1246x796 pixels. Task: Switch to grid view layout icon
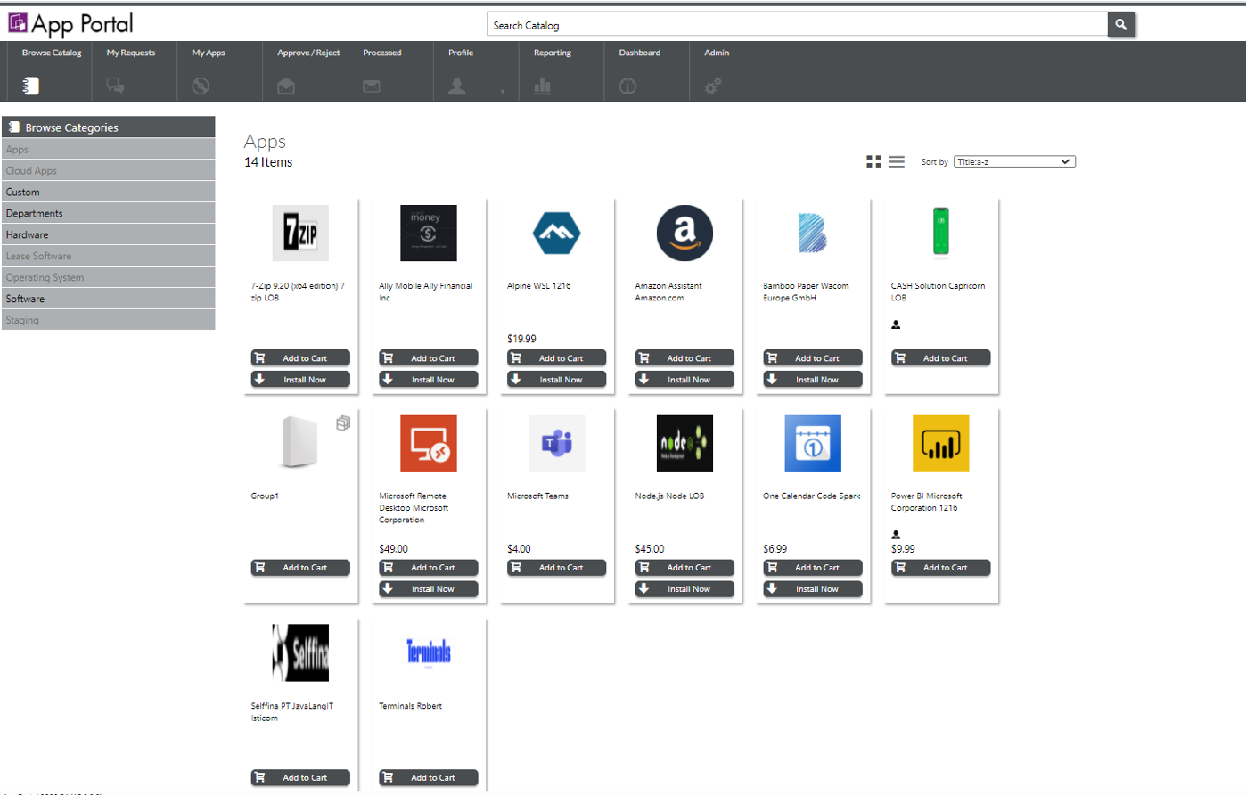873,161
